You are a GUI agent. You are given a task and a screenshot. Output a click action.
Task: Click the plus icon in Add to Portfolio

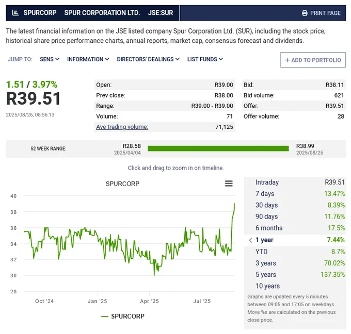288,60
